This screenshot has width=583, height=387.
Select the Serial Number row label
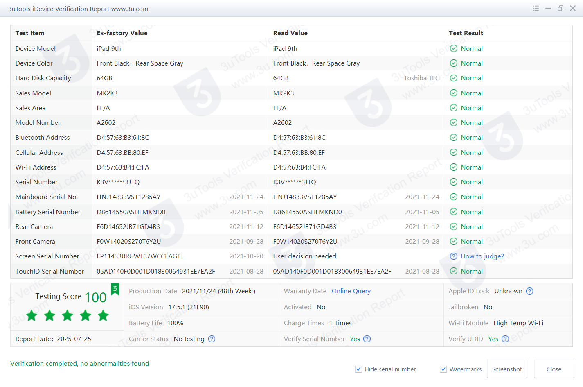click(36, 182)
